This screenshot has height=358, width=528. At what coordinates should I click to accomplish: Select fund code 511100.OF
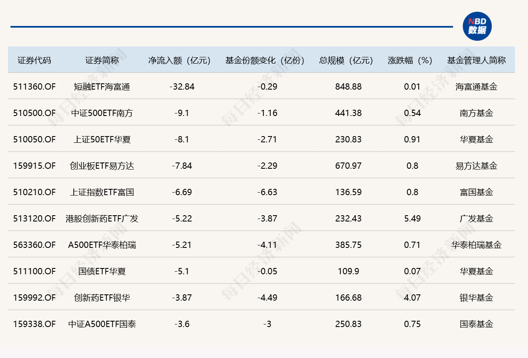coord(34,271)
